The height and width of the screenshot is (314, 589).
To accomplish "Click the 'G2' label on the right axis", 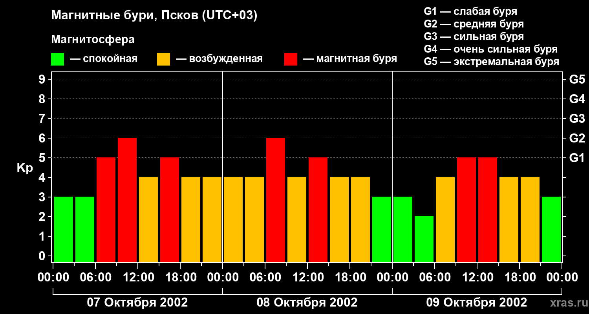I will point(577,138).
